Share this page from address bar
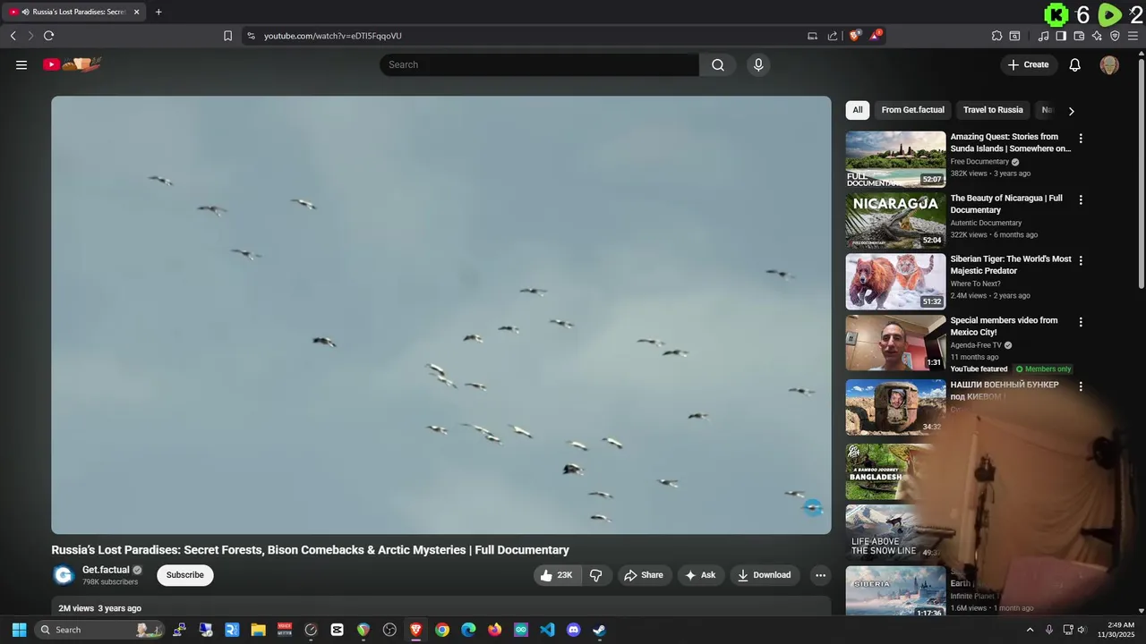Image resolution: width=1146 pixels, height=644 pixels. (833, 36)
